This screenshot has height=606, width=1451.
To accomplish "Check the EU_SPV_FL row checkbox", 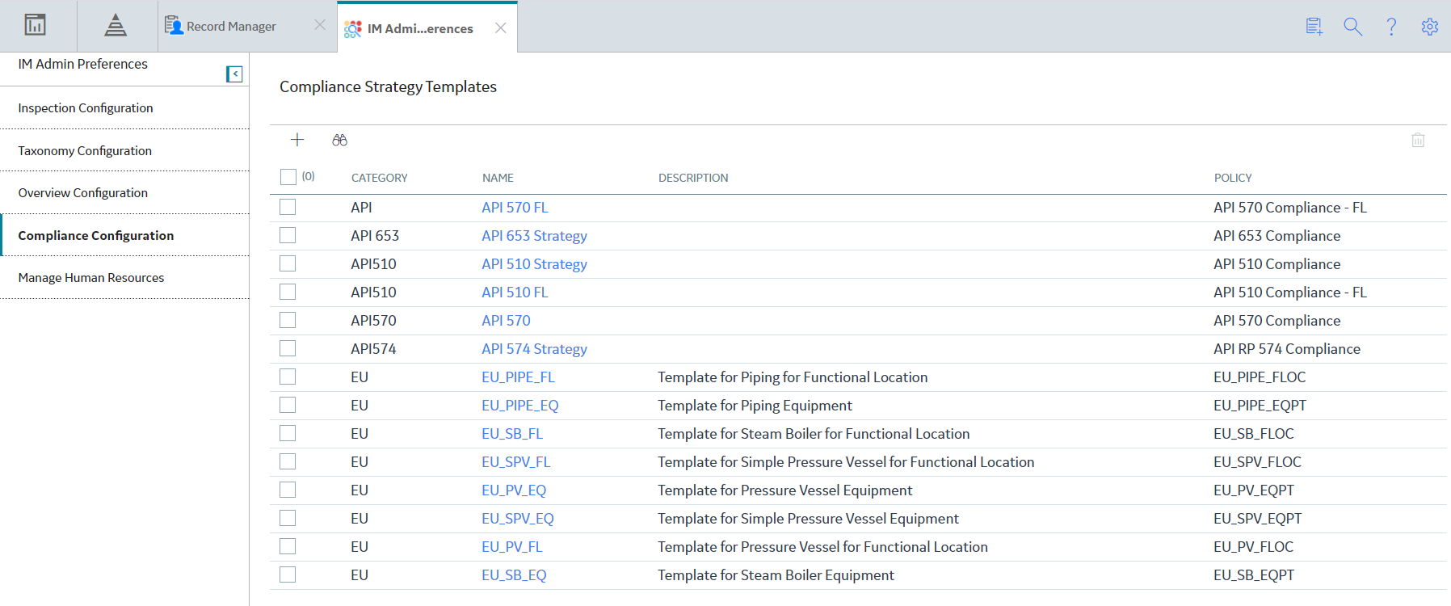I will [288, 462].
